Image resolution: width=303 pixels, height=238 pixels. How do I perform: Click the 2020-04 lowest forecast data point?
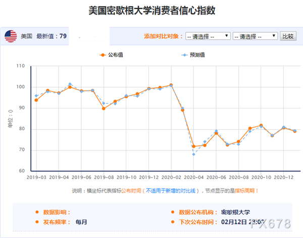click(193, 154)
